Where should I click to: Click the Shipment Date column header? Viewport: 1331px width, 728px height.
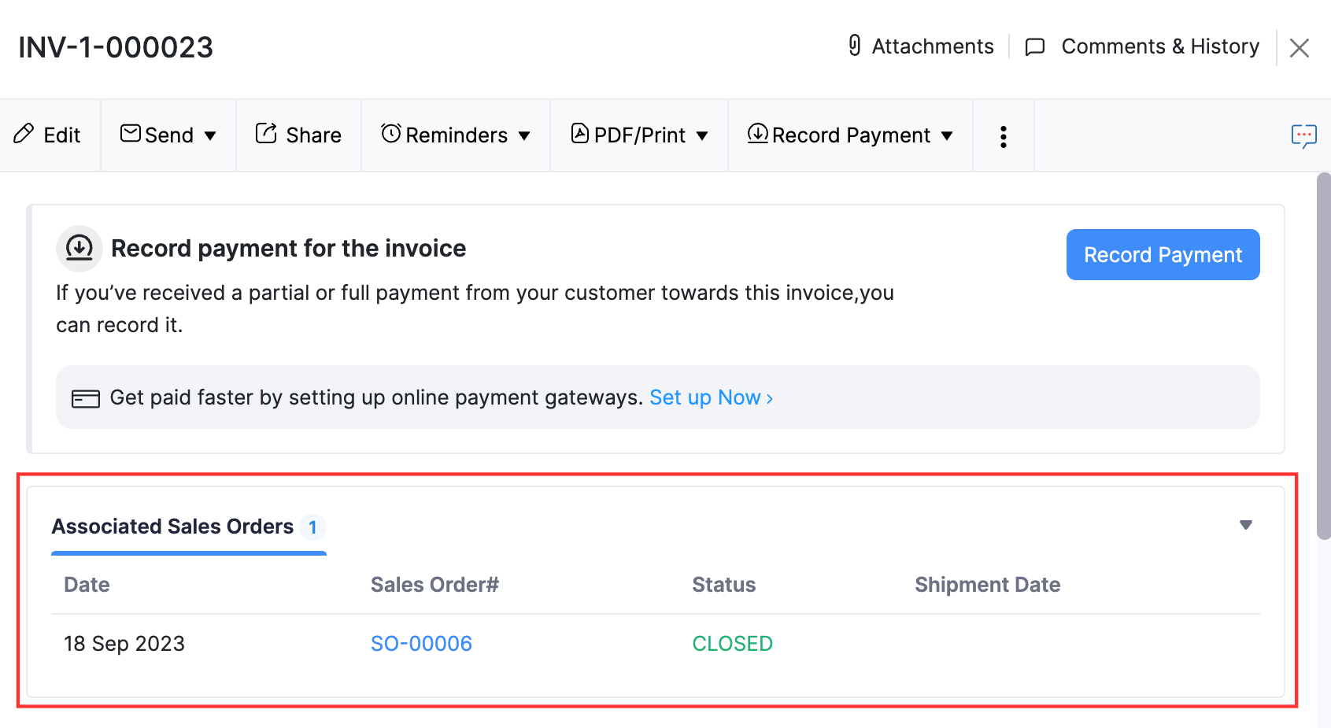pos(987,585)
